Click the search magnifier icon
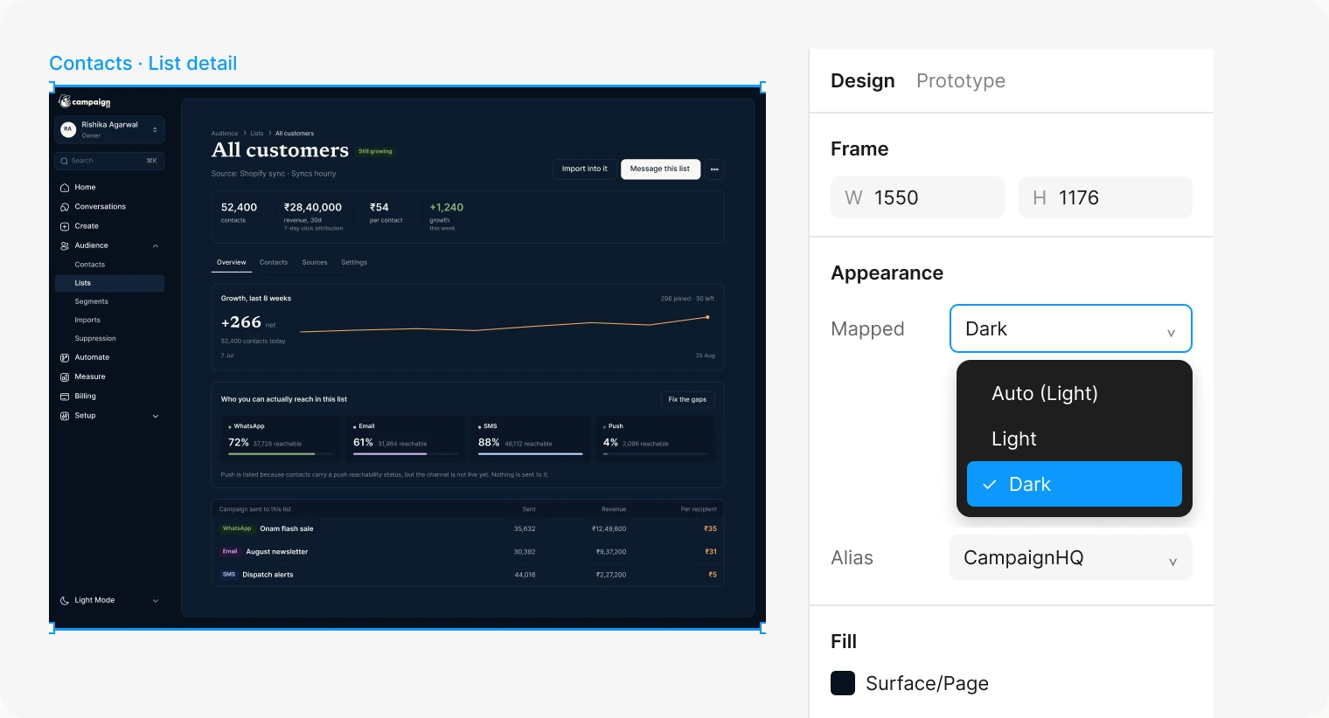 (x=64, y=161)
